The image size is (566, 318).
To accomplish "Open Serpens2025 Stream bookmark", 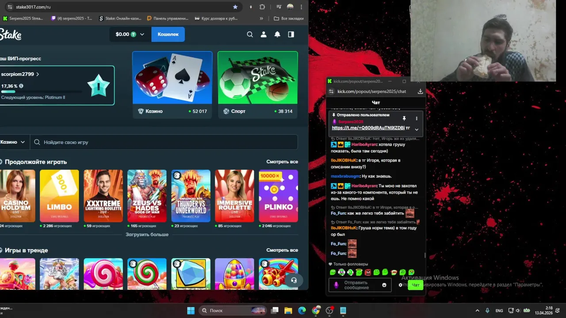I will pyautogui.click(x=23, y=19).
